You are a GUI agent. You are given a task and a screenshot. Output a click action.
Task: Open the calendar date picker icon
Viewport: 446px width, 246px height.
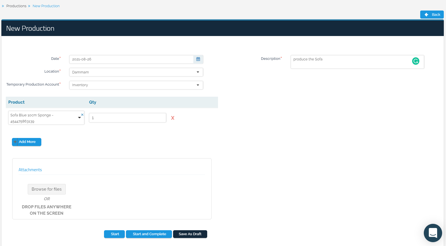click(x=198, y=59)
